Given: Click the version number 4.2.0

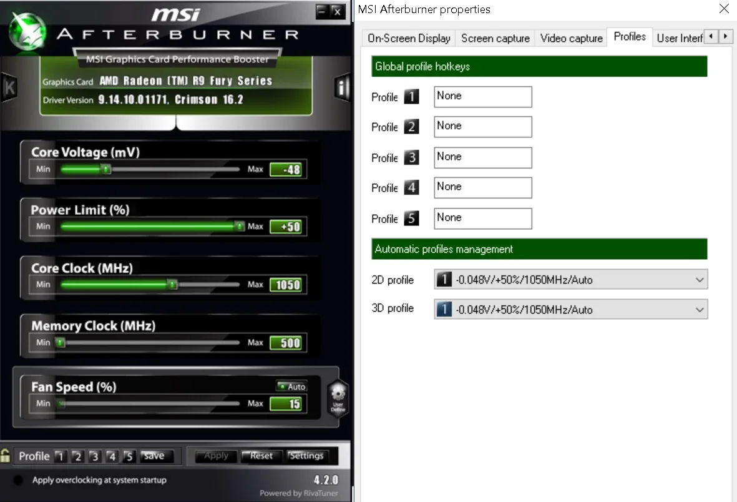Looking at the screenshot, I should pyautogui.click(x=326, y=480).
